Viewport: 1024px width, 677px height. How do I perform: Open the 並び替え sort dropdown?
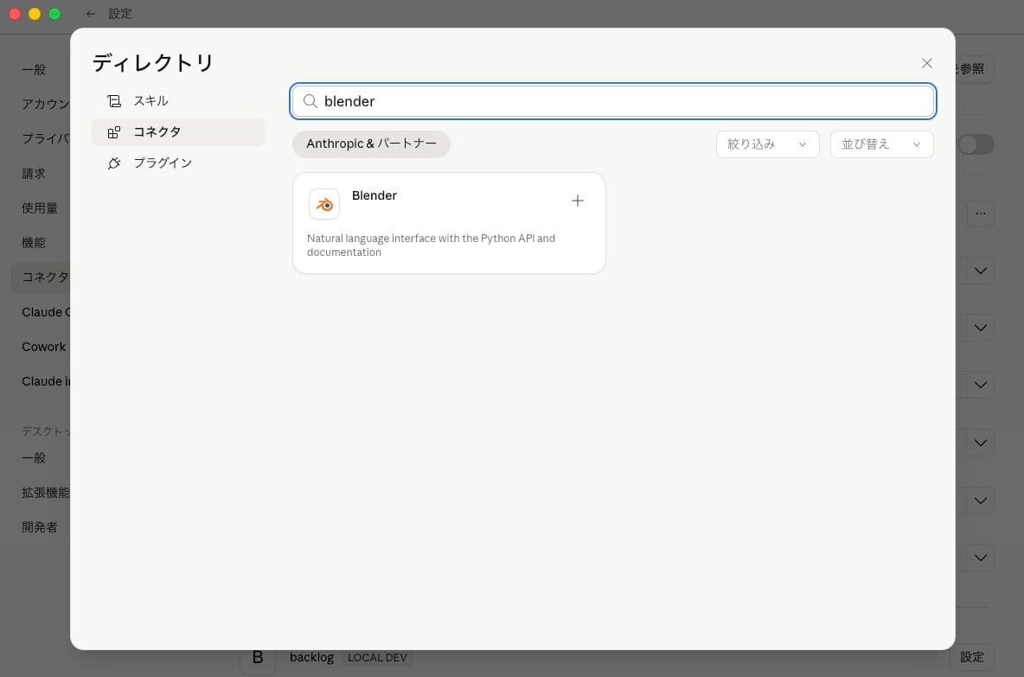click(x=880, y=144)
